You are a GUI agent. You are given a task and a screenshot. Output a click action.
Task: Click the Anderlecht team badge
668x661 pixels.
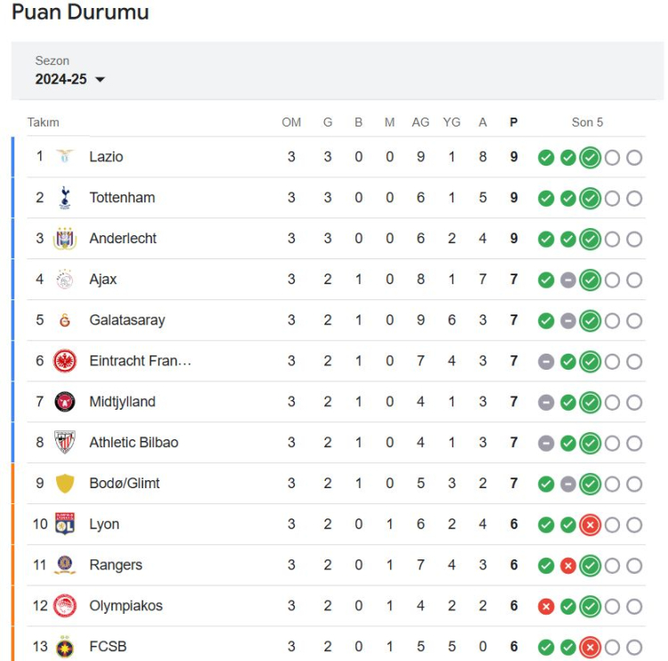click(x=65, y=238)
